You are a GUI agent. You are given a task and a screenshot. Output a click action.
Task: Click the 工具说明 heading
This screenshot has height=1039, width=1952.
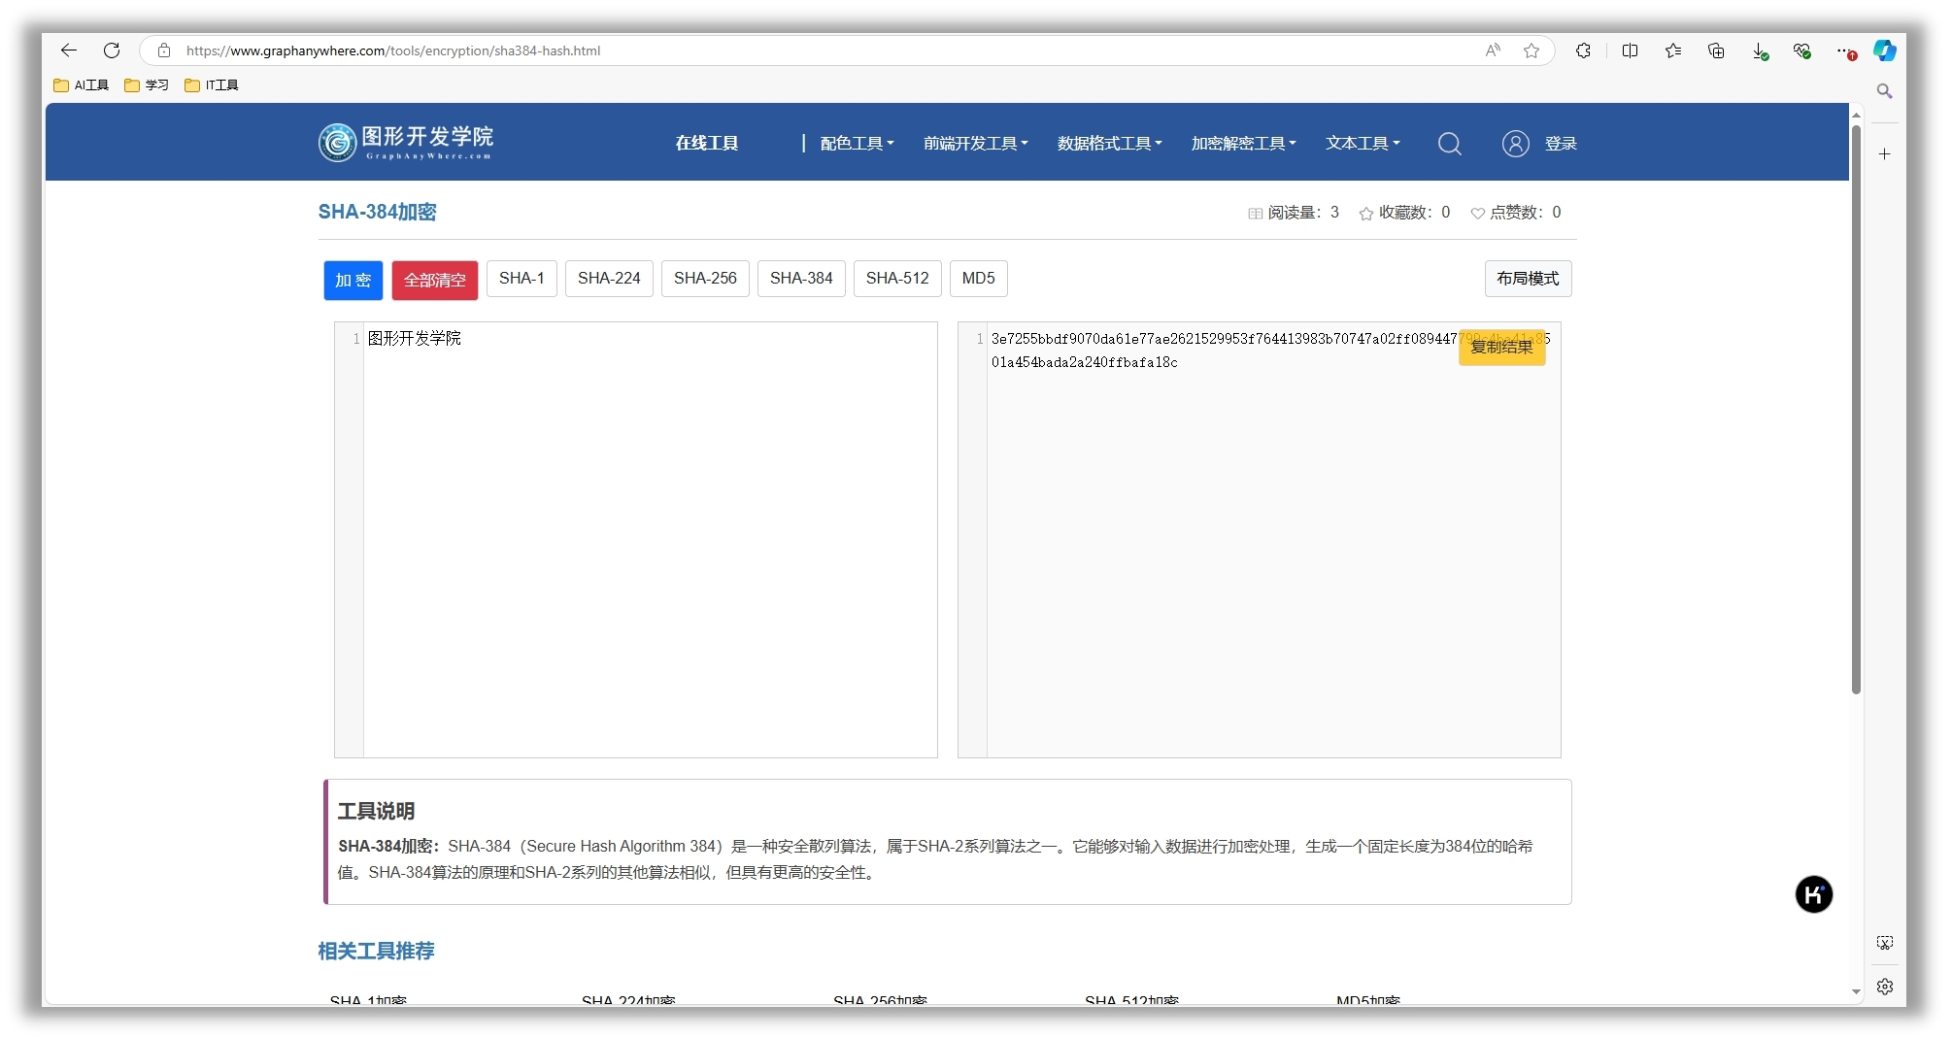tap(376, 811)
